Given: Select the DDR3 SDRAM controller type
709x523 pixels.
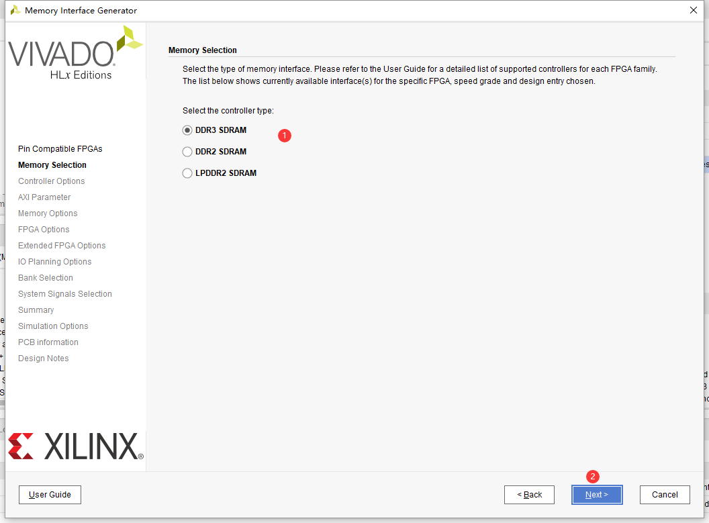Looking at the screenshot, I should [x=187, y=130].
